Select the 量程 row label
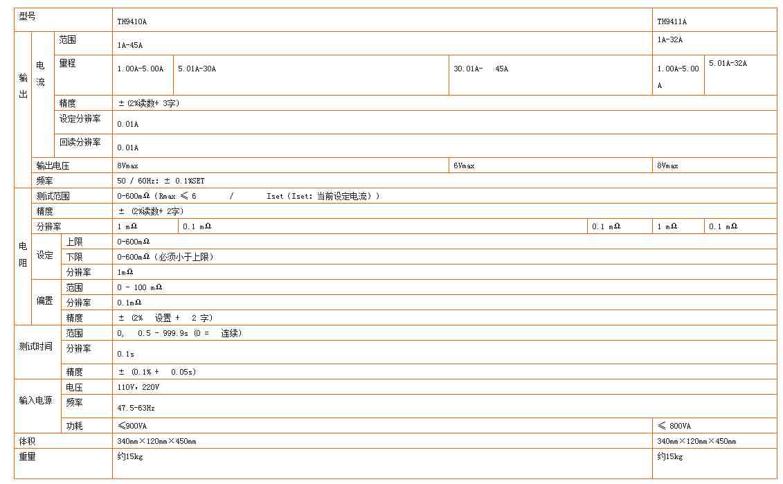Image resolution: width=783 pixels, height=484 pixels. pos(67,63)
